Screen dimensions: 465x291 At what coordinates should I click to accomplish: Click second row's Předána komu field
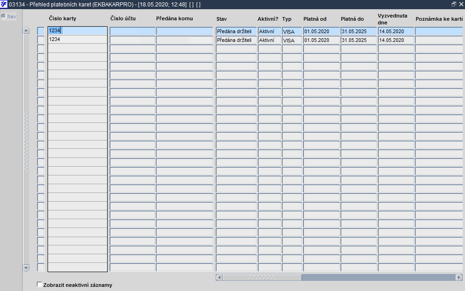(x=184, y=40)
